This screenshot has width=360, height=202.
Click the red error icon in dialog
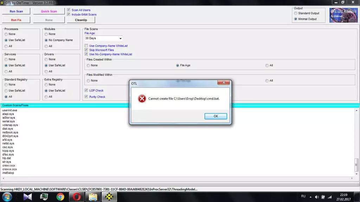coord(142,99)
